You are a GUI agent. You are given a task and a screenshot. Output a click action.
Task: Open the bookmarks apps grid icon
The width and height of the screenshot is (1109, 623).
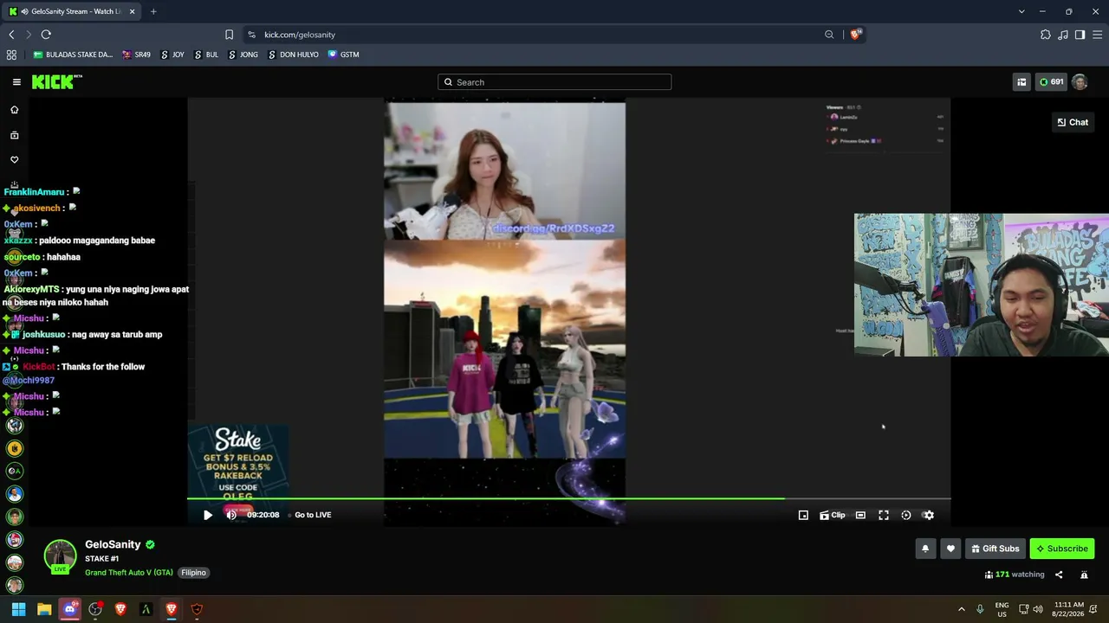point(11,55)
